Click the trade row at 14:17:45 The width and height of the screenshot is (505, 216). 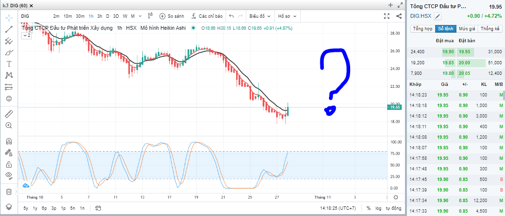click(456, 179)
